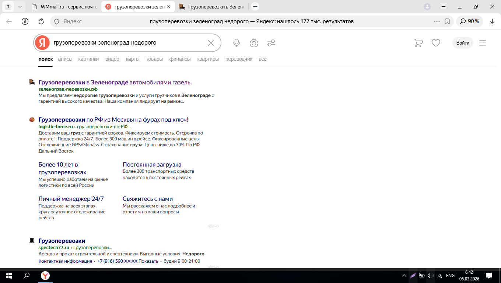Show hidden system tray icons
Screen dimensions: 501x283
pyautogui.click(x=404, y=276)
